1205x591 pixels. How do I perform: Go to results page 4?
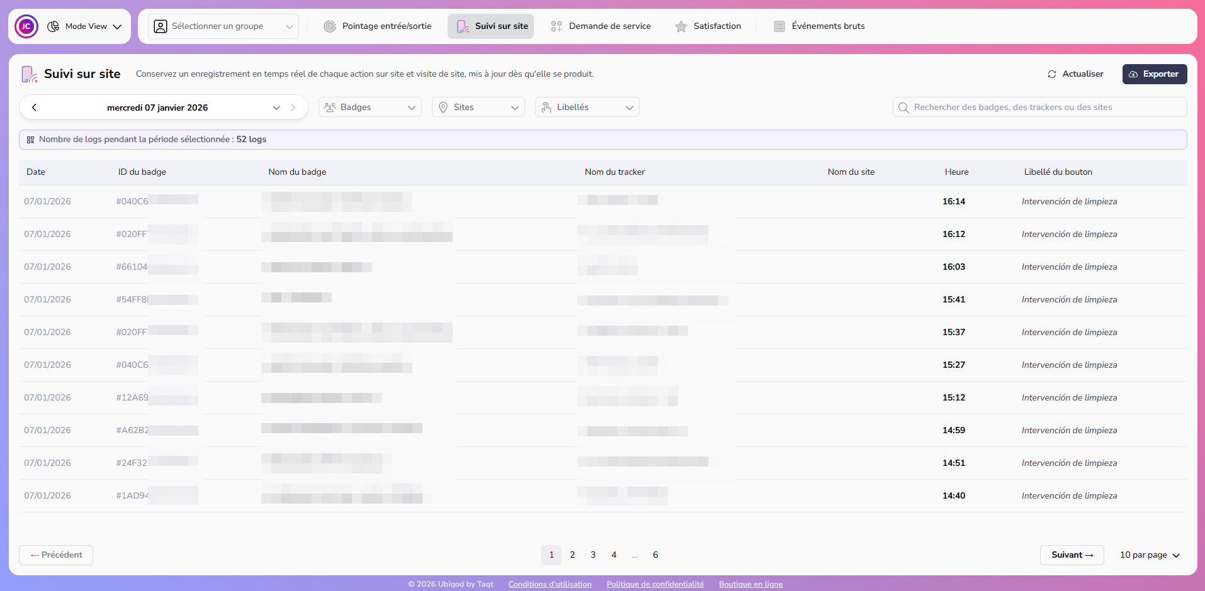point(613,555)
